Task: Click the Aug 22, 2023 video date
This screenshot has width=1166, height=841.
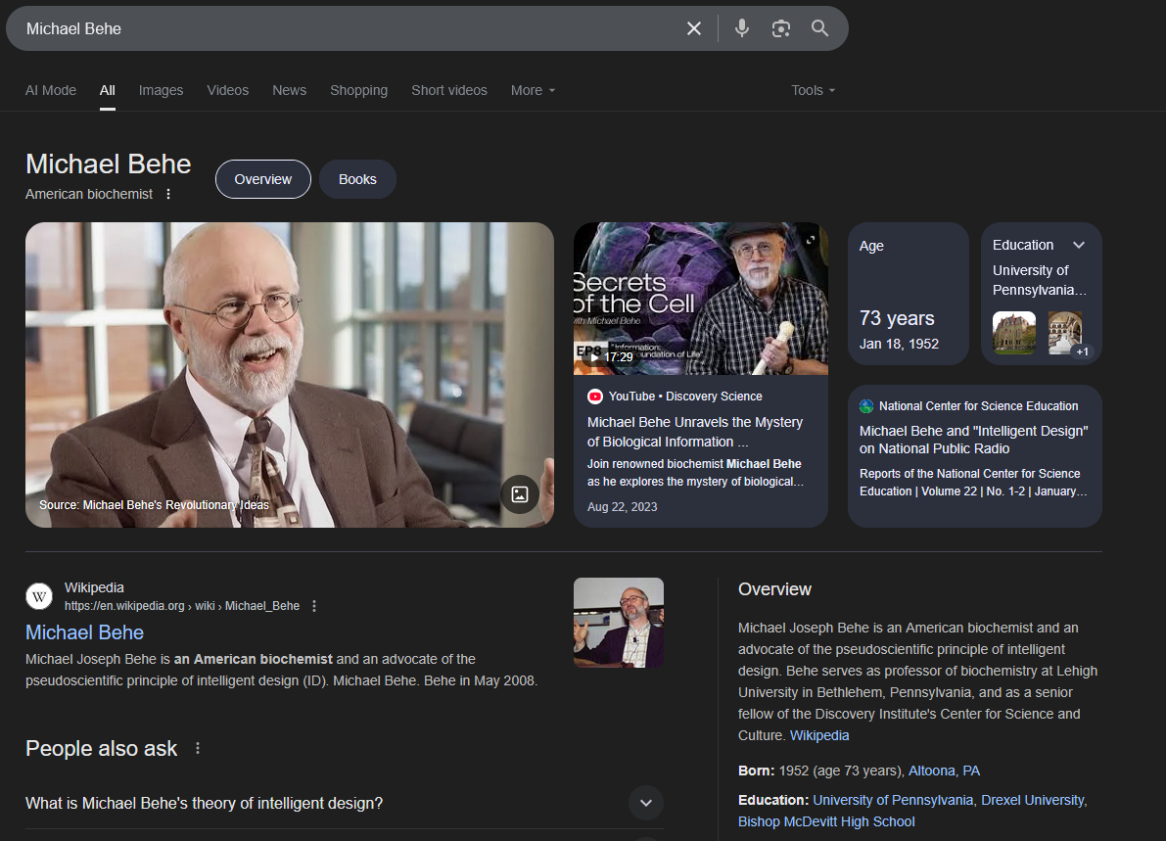Action: pyautogui.click(x=623, y=507)
